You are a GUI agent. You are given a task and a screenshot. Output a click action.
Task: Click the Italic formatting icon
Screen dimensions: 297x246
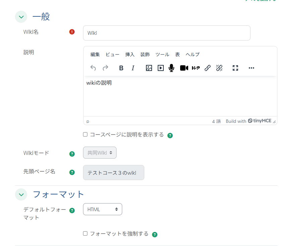(133, 68)
